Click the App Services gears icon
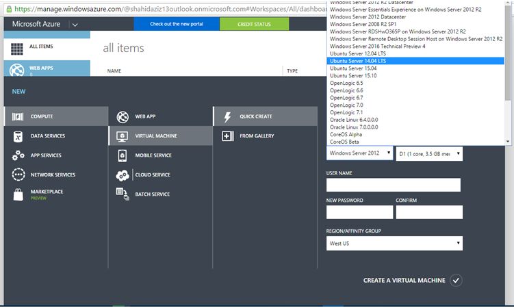The height and width of the screenshot is (308, 514). 18,155
